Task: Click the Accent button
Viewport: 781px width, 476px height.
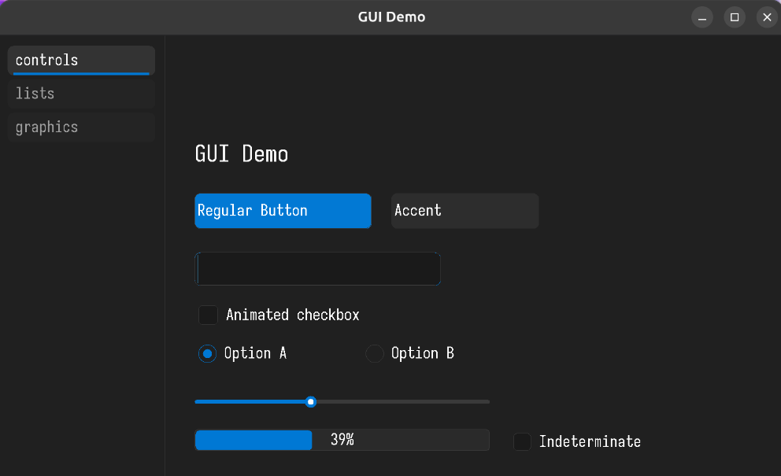Action: click(465, 211)
